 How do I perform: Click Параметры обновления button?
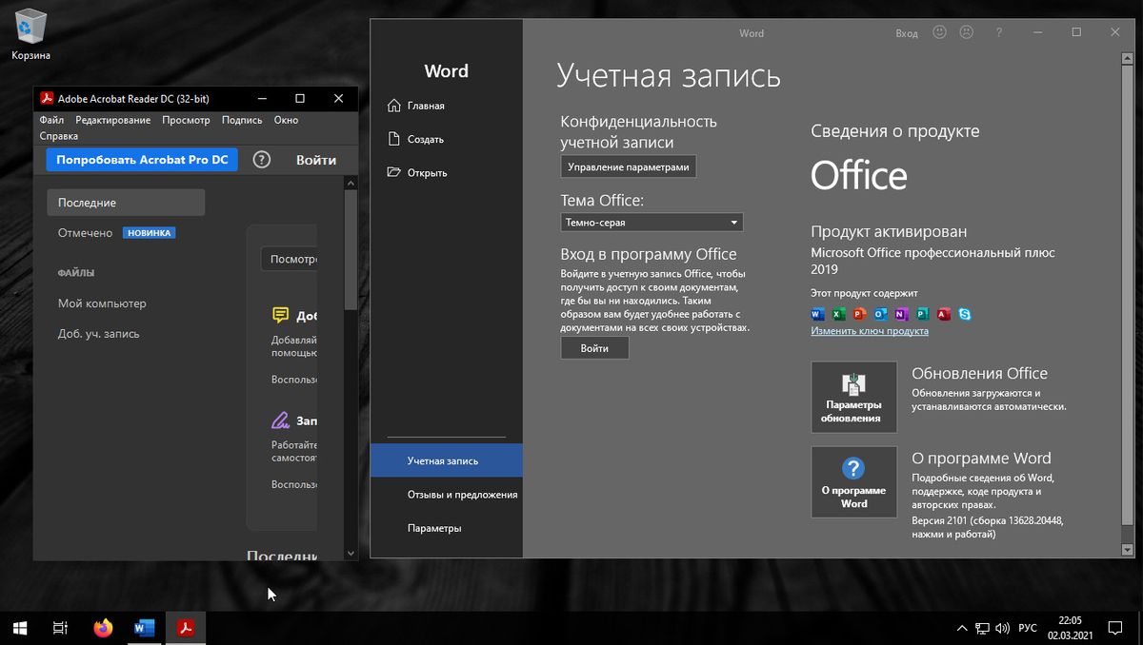(853, 397)
